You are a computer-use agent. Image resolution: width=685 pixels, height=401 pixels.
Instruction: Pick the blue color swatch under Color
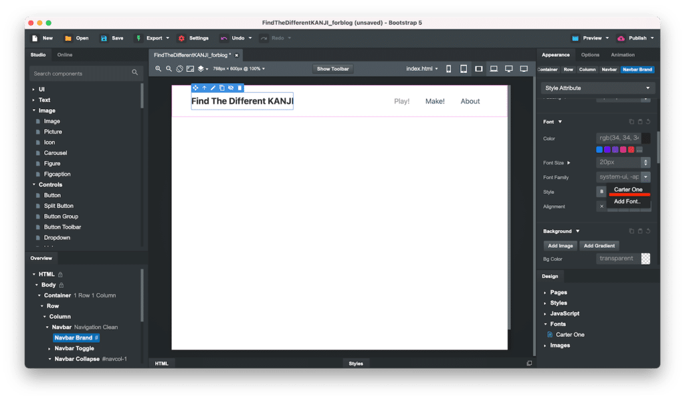coord(599,150)
